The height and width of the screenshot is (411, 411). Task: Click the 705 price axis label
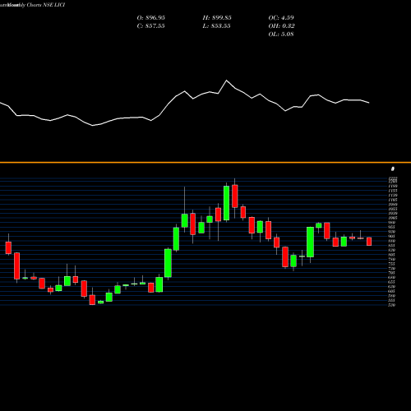(392, 273)
